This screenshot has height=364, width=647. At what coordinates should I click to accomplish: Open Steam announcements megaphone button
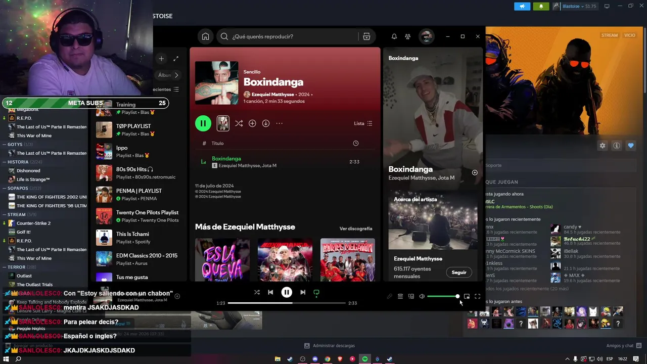[522, 6]
